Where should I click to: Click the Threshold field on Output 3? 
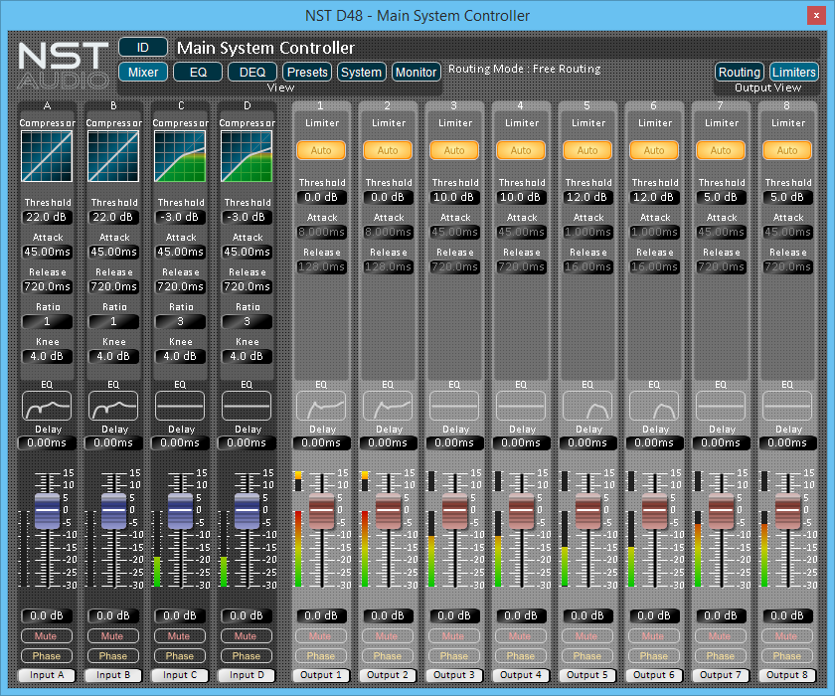(454, 197)
